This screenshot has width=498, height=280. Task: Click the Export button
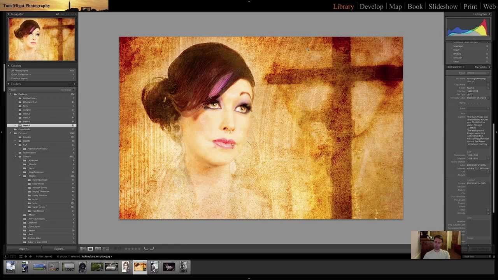[x=59, y=249]
